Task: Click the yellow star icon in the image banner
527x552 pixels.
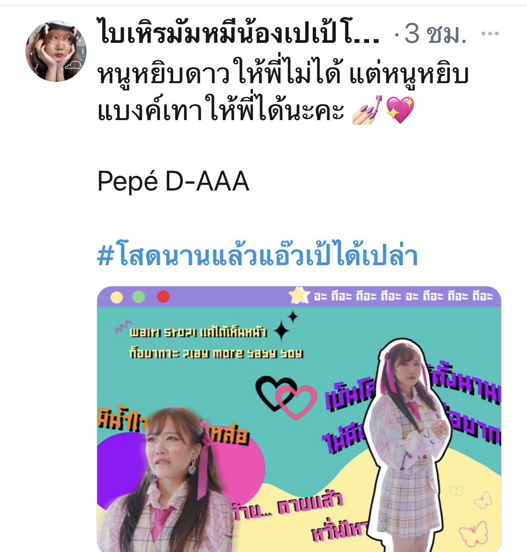Action: (299, 295)
